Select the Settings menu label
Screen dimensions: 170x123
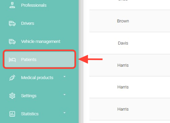tap(29, 96)
